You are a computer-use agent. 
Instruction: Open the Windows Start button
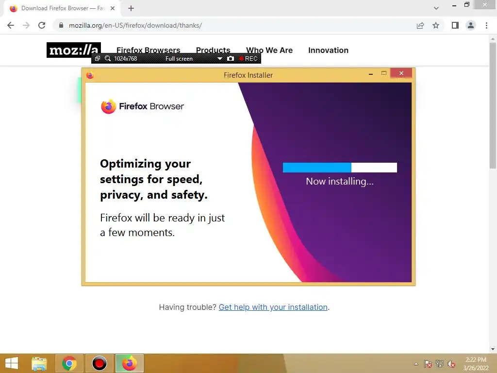tap(12, 363)
